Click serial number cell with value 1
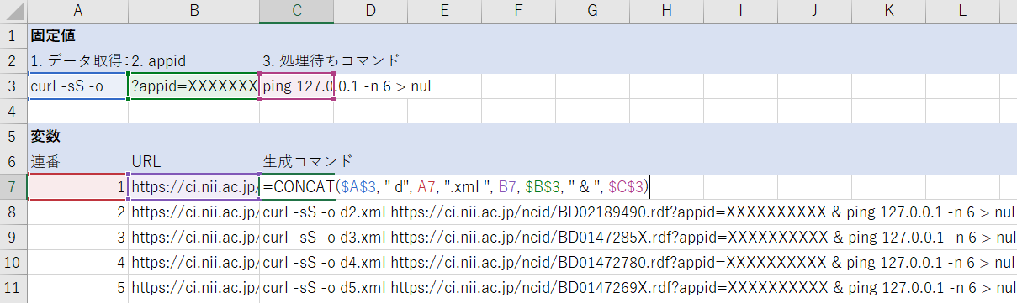1017x303 pixels. point(78,187)
